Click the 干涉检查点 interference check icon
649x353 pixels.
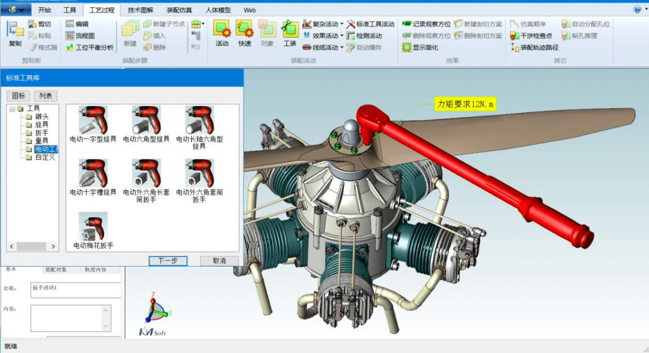531,36
